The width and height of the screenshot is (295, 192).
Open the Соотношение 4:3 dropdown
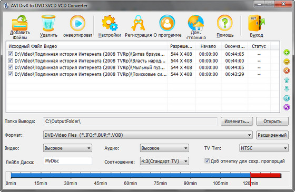point(164,161)
